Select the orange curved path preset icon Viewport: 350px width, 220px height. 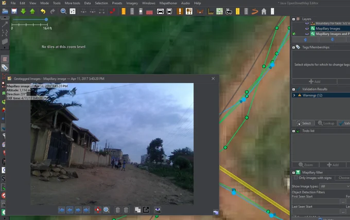pos(255,11)
